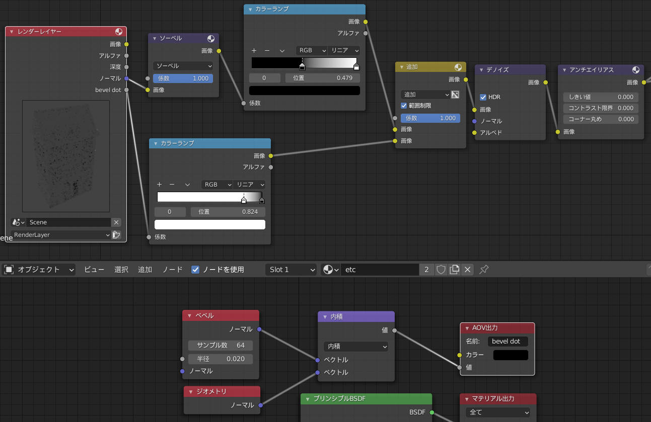The height and width of the screenshot is (422, 651).
Task: Open the ノード menu
Action: 172,270
